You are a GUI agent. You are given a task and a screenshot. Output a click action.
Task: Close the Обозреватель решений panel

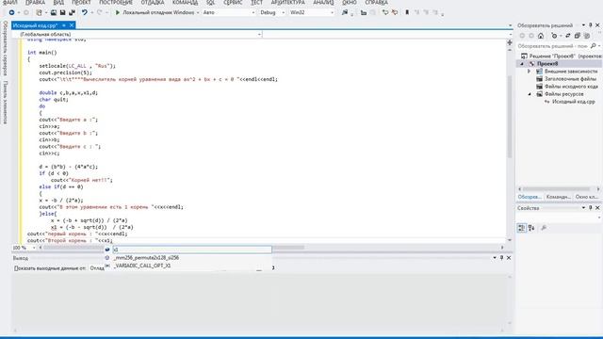pyautogui.click(x=597, y=25)
